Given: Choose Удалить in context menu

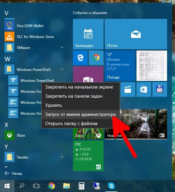Looking at the screenshot, I should coord(81,105).
